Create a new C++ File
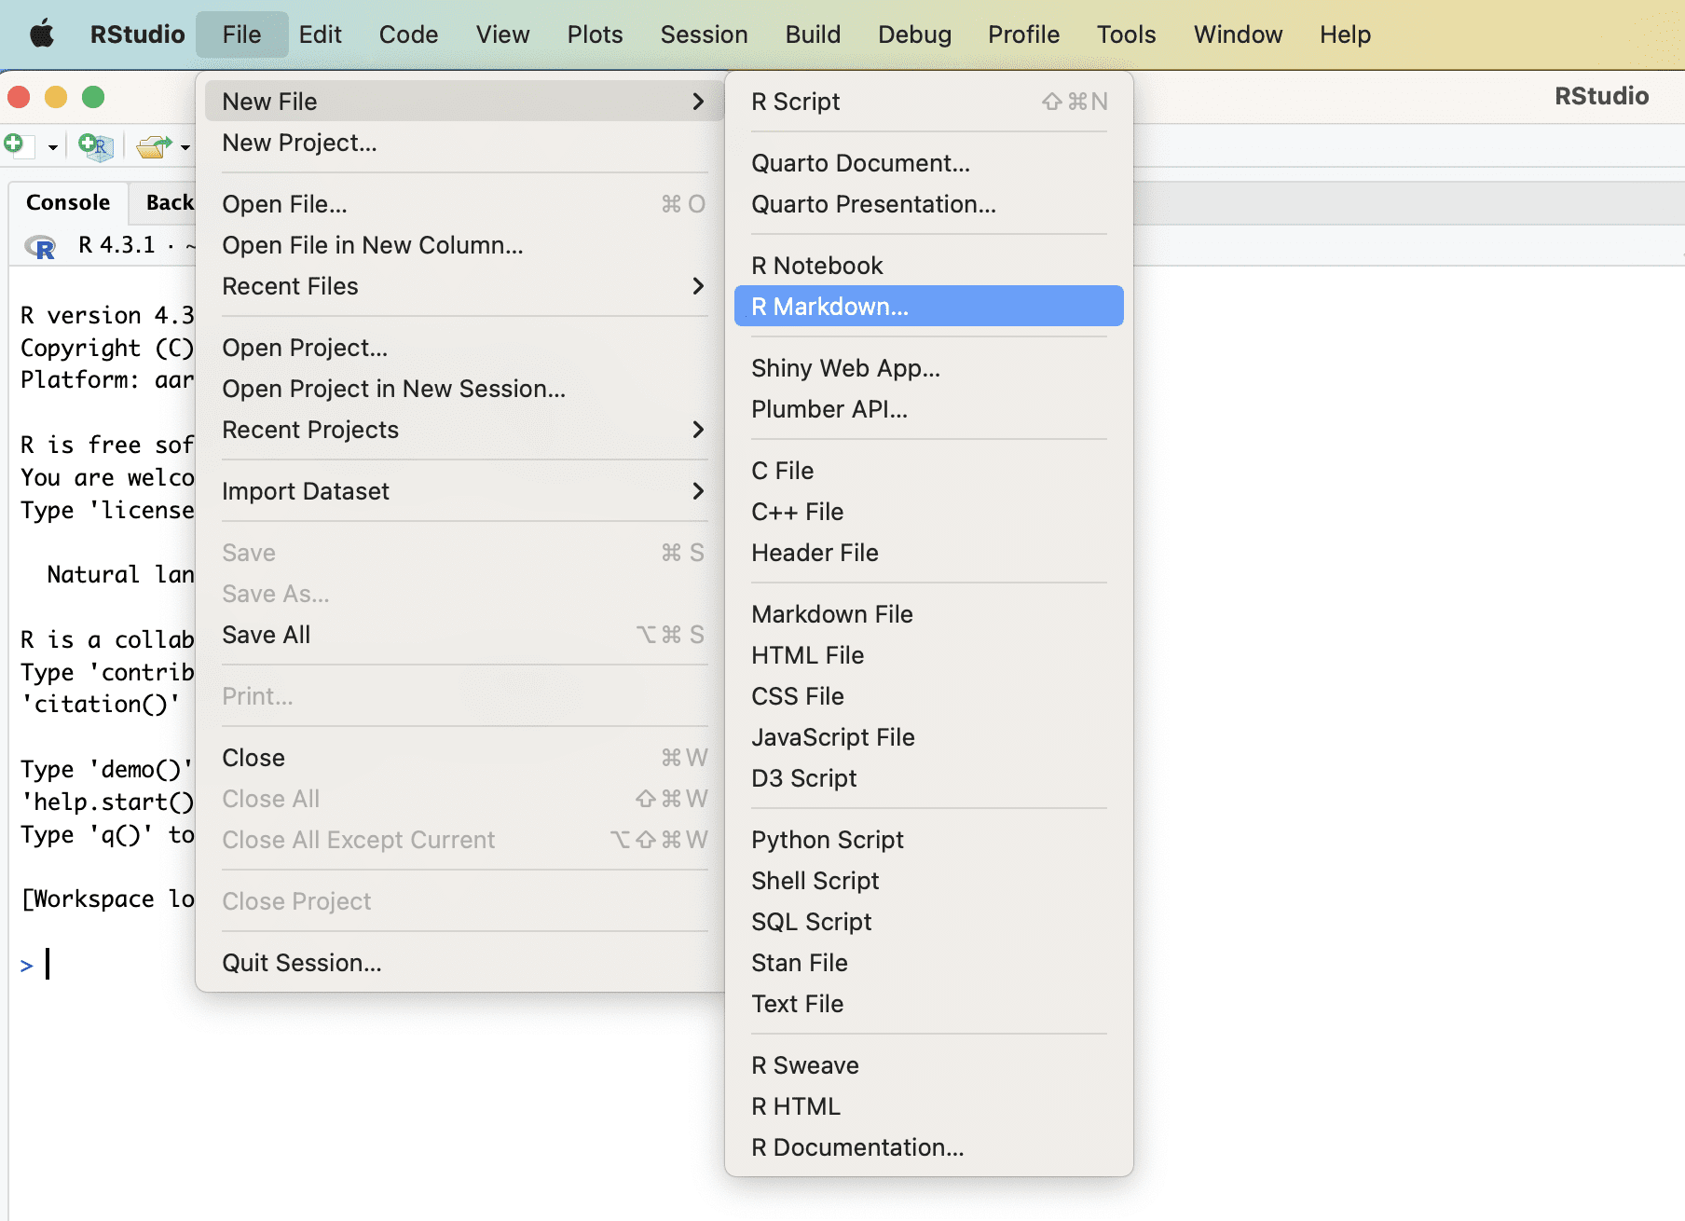 tap(929, 512)
